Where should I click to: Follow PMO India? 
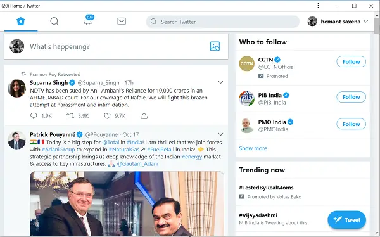point(351,124)
